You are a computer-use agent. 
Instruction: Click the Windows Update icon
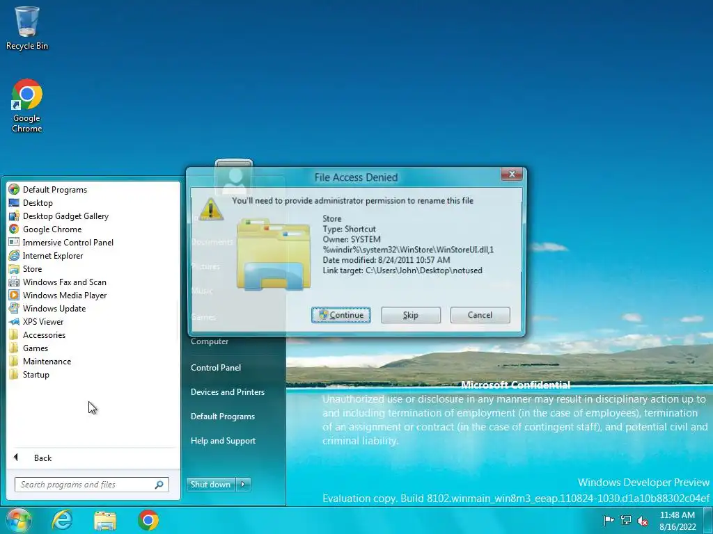click(14, 308)
